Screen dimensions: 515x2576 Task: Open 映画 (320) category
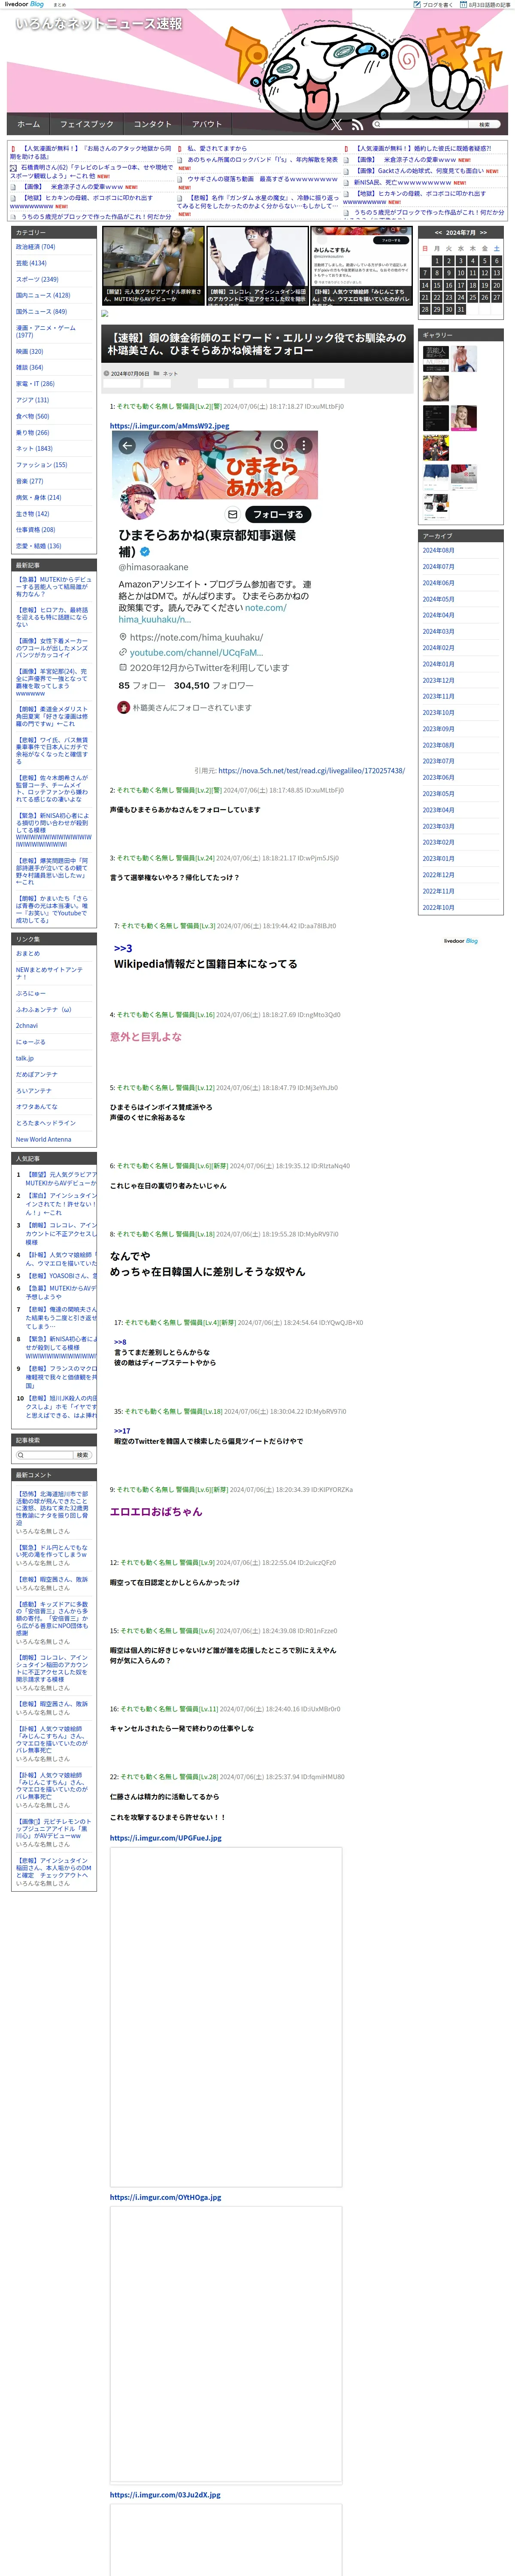pyautogui.click(x=29, y=351)
